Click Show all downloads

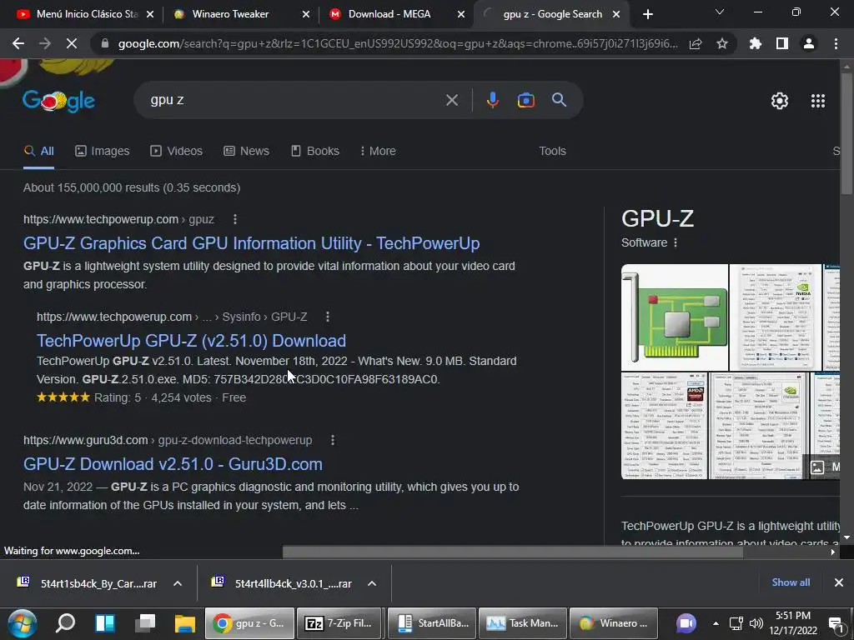[x=791, y=582]
